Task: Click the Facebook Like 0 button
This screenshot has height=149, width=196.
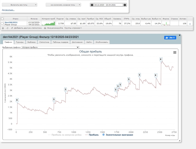Action: [170, 38]
